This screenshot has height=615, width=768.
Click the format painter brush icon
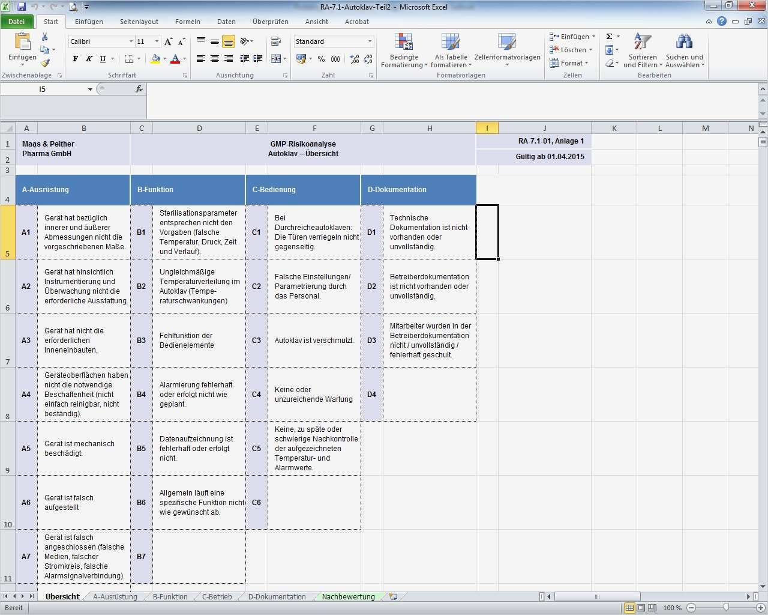point(45,63)
